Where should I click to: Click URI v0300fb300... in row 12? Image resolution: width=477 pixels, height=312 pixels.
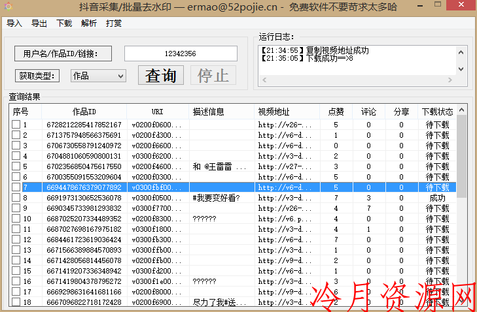(156, 240)
